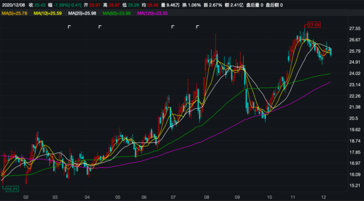Select month 12 on the time axis
Image resolution: width=364 pixels, height=201 pixels.
[x=324, y=197]
